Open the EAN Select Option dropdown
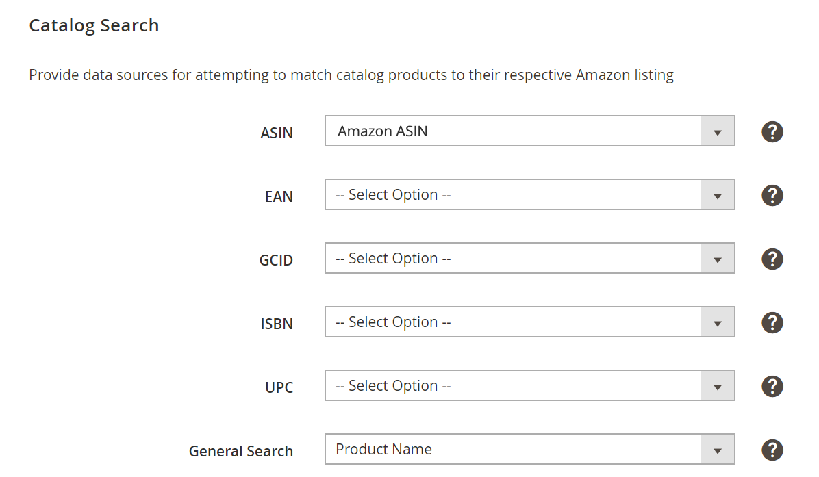 (x=529, y=194)
